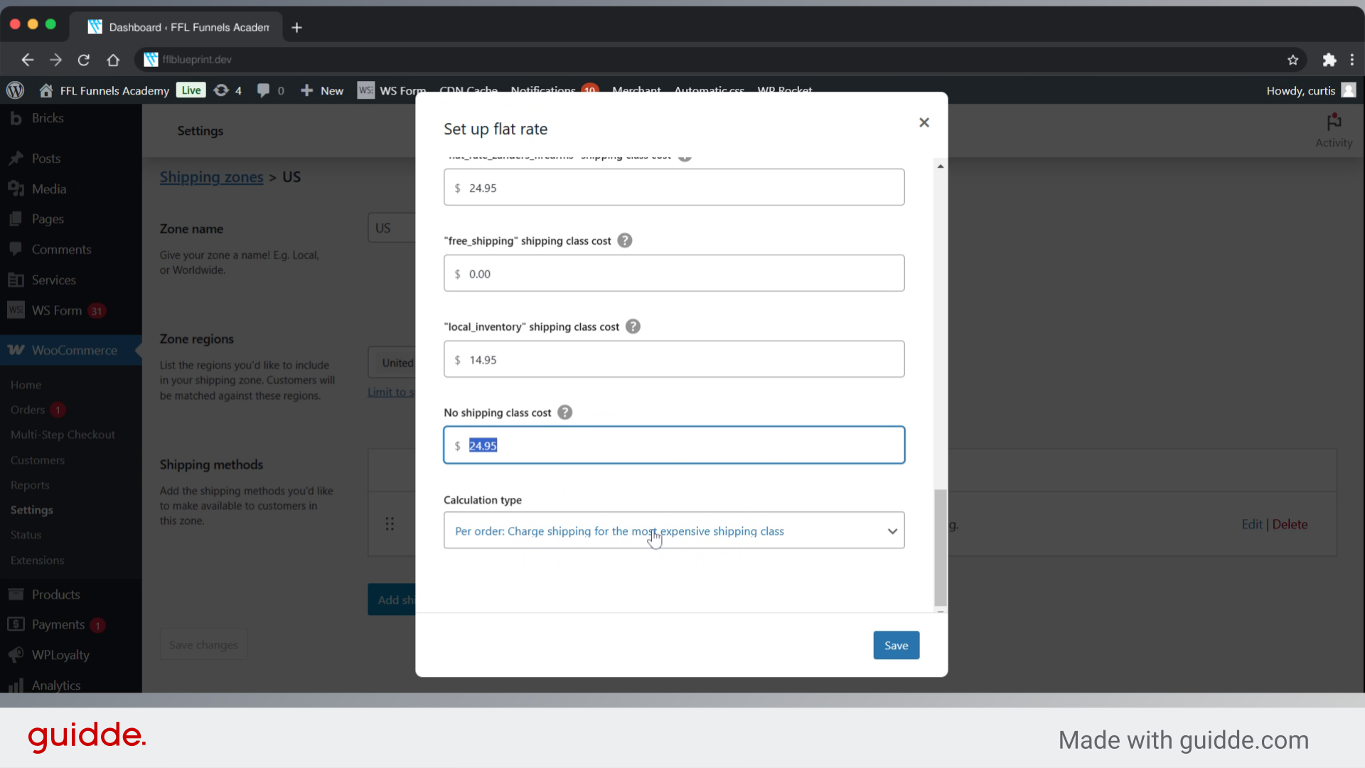Click the Zone name field US
Viewport: 1365px width, 768px height.
tap(392, 228)
